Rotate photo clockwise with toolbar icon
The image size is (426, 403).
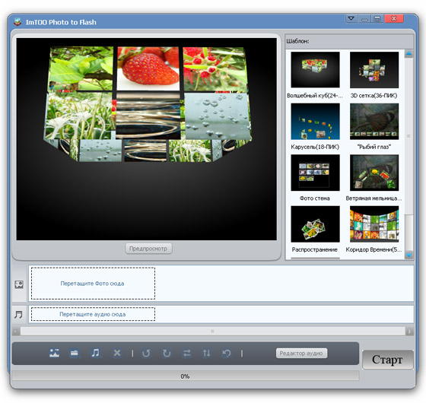click(x=167, y=353)
